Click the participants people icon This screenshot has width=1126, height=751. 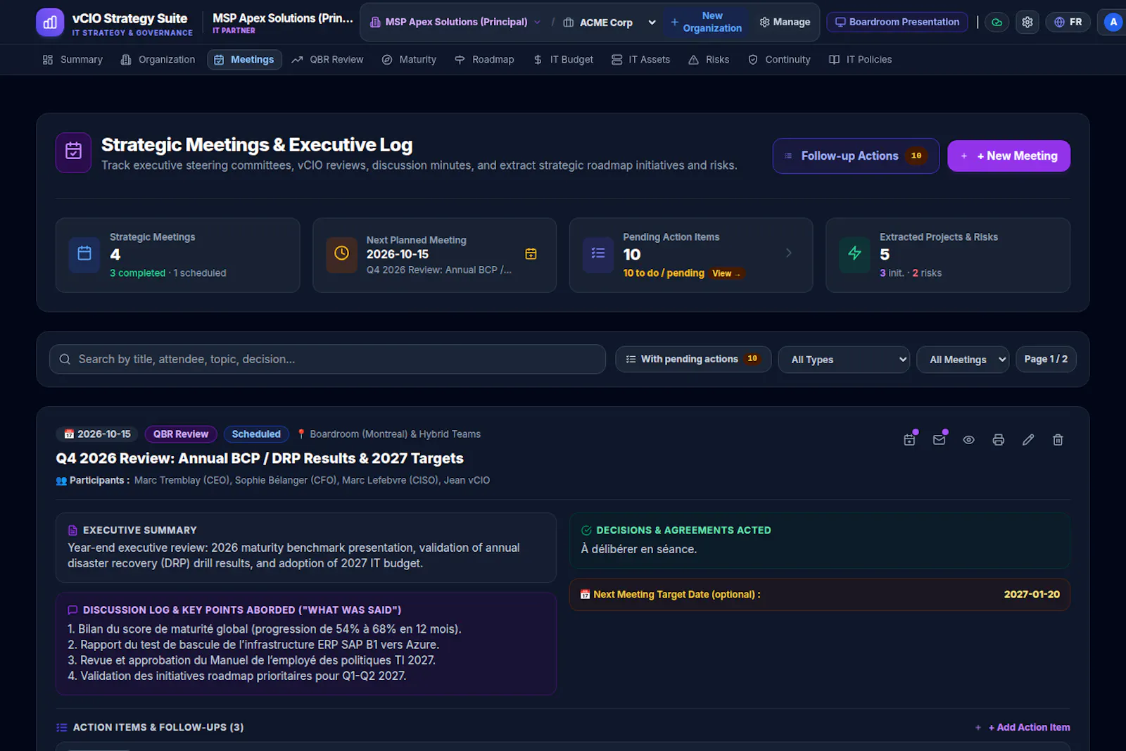pos(61,481)
